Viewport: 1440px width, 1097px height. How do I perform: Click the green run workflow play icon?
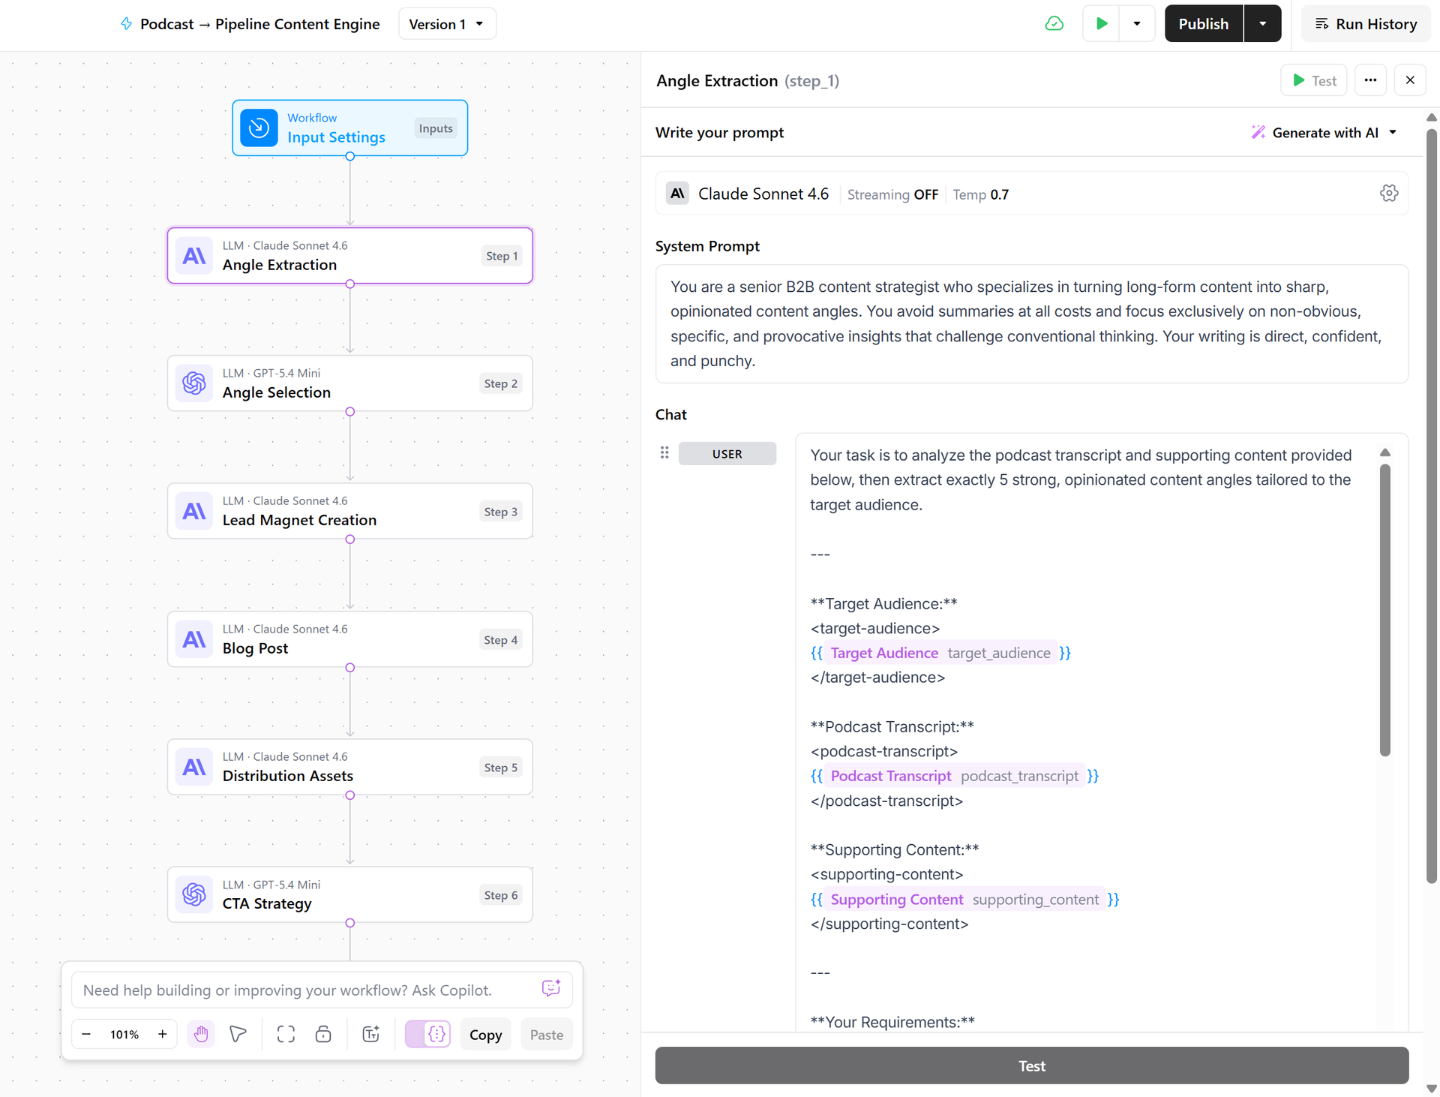pos(1101,23)
